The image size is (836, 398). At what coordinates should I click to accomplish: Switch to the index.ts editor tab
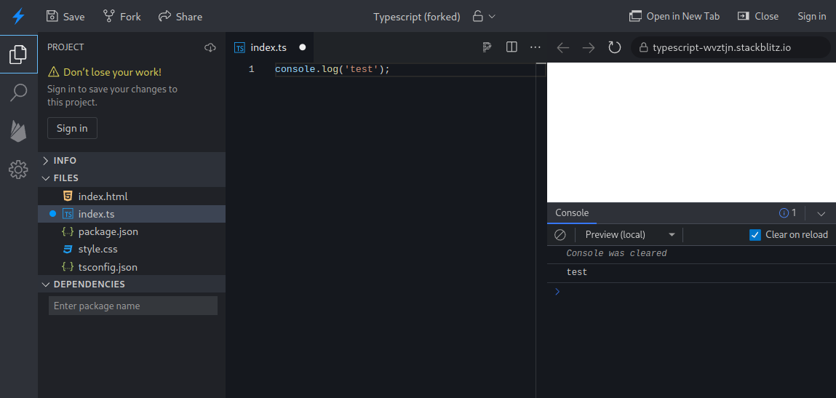click(x=271, y=47)
